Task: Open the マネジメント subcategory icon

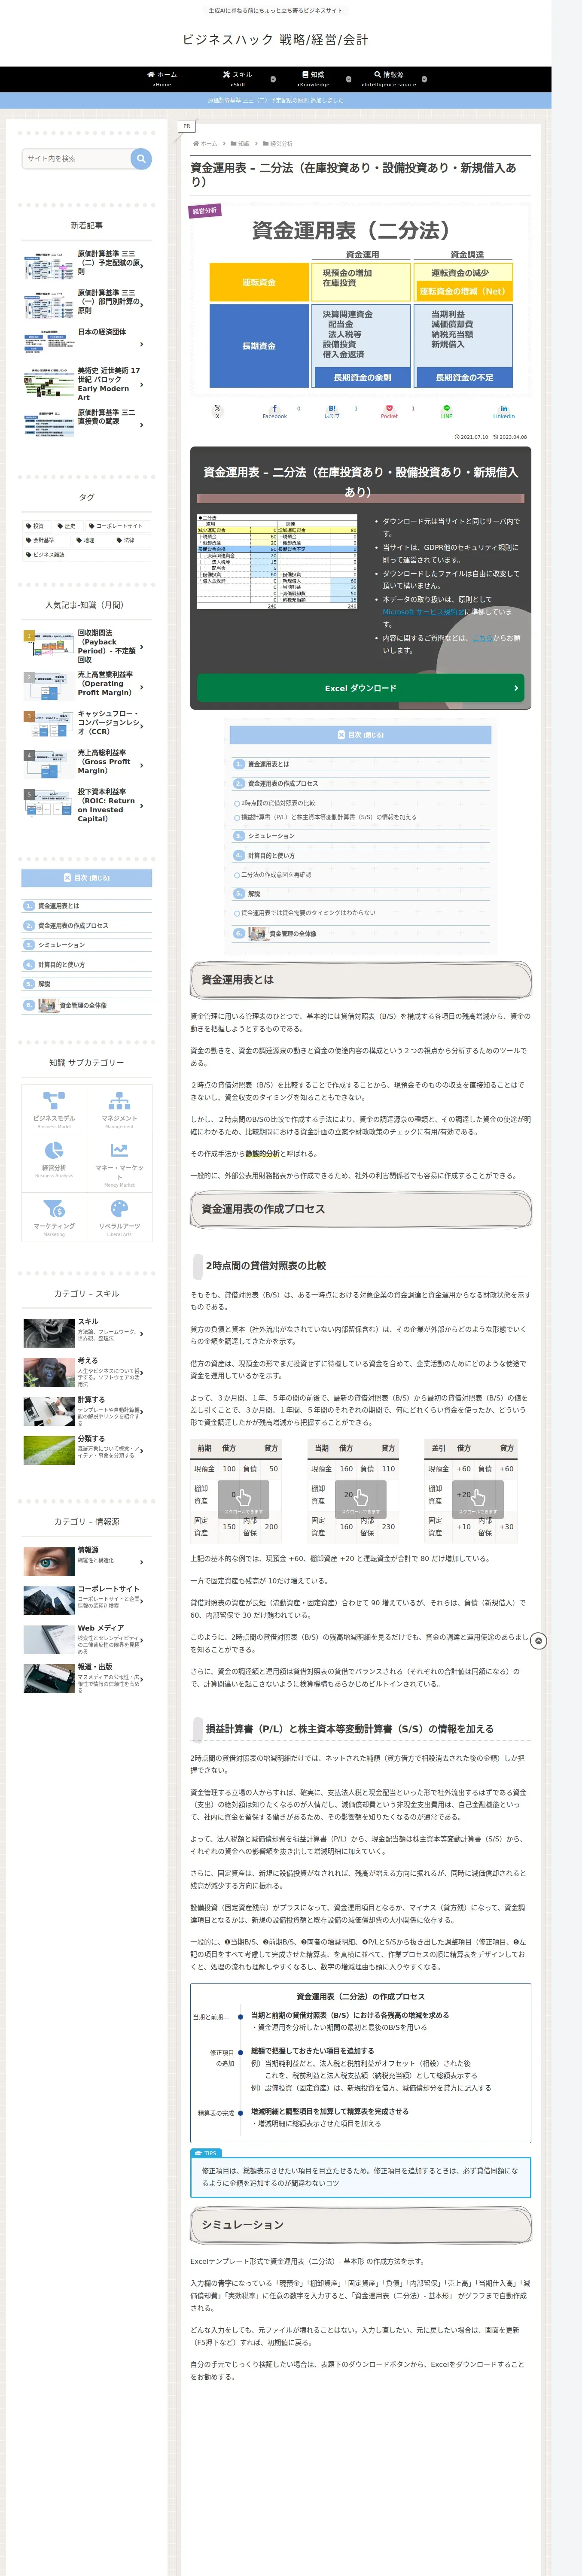Action: [119, 1109]
